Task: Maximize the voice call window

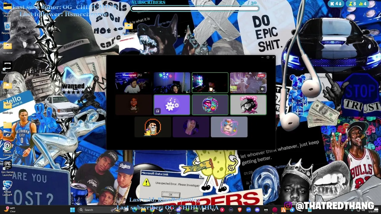Action: coord(268,57)
